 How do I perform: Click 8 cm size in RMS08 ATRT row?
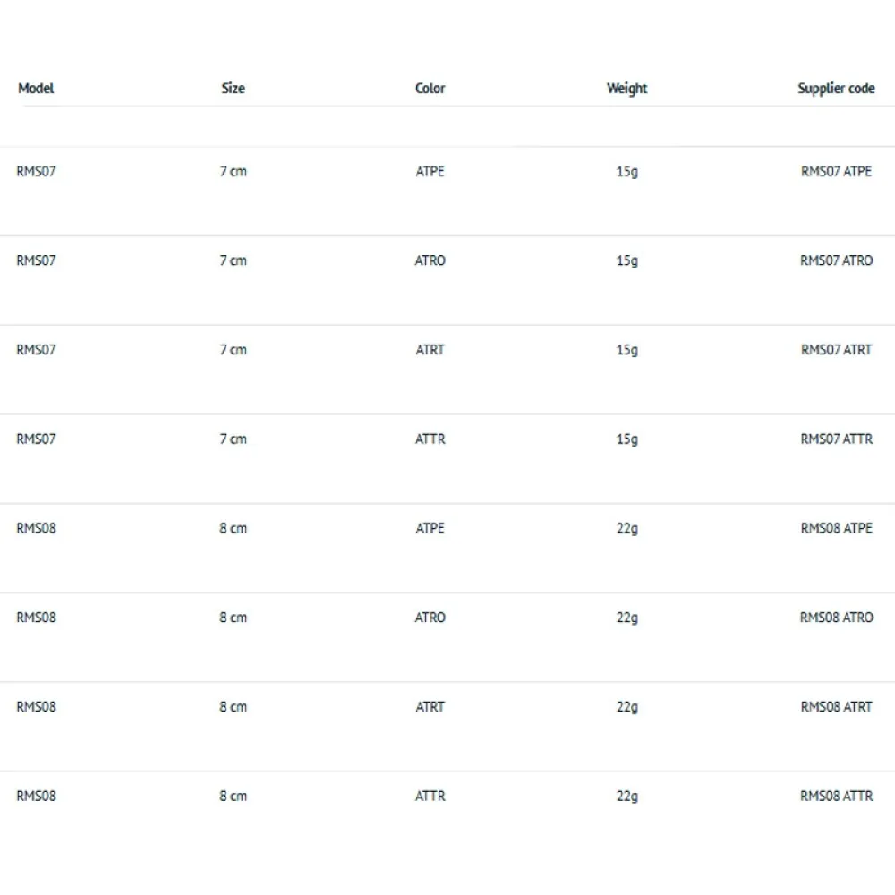point(233,707)
